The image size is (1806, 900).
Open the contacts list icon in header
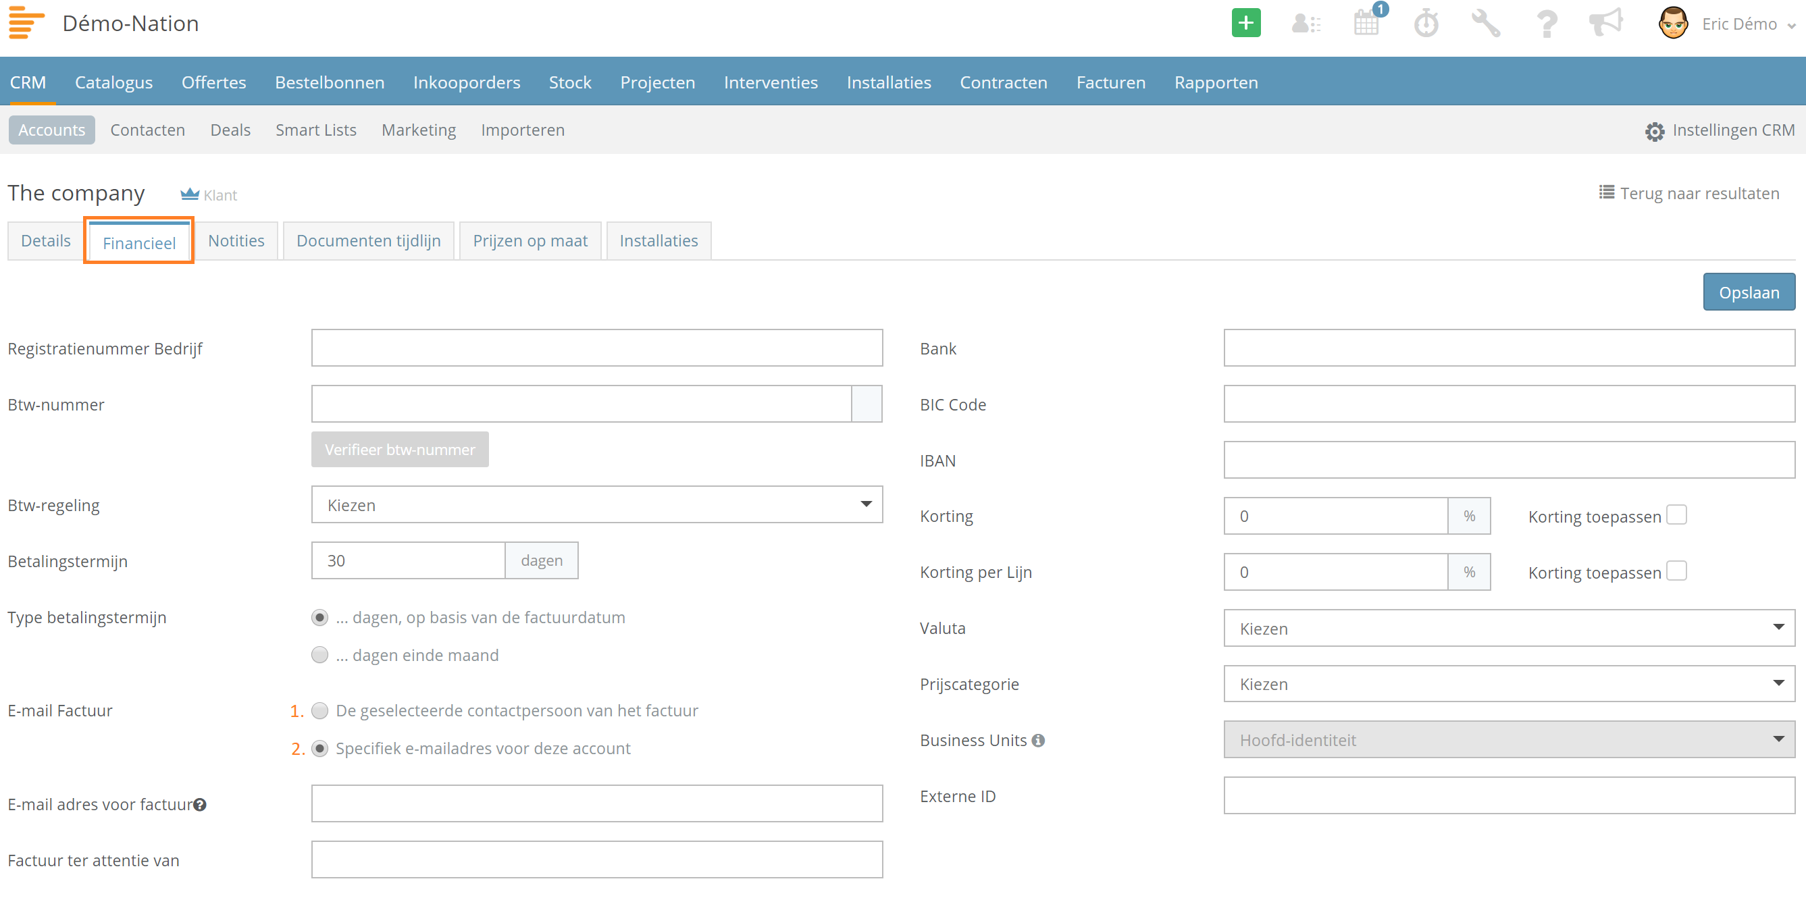[1306, 24]
